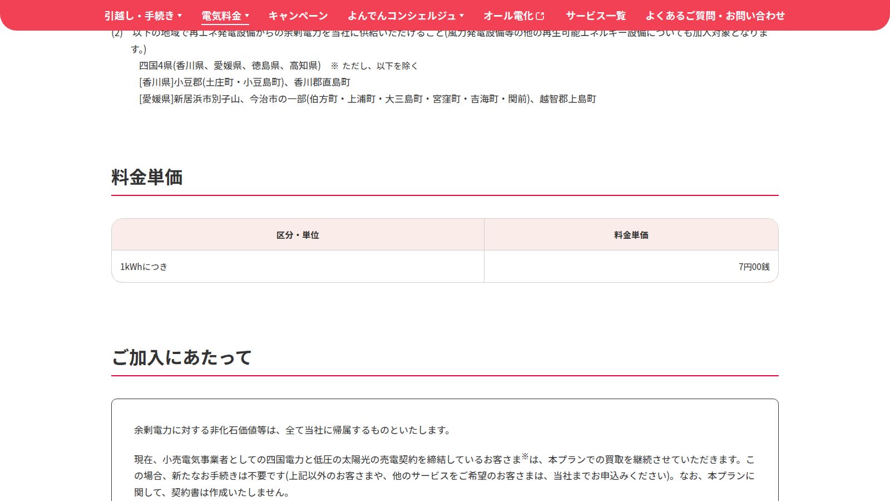The height and width of the screenshot is (501, 890).
Task: Click the paragraph starting with 現在、小売電気事業者
Action: (x=444, y=476)
